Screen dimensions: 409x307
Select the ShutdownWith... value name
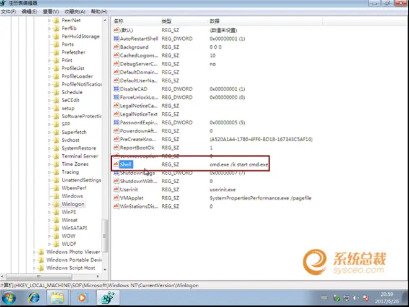(139, 181)
